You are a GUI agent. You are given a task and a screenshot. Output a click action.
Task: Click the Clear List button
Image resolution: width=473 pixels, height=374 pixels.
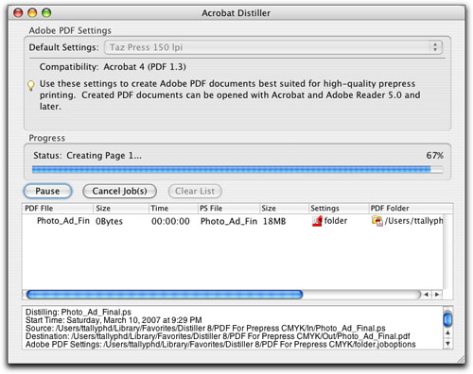[x=195, y=191]
